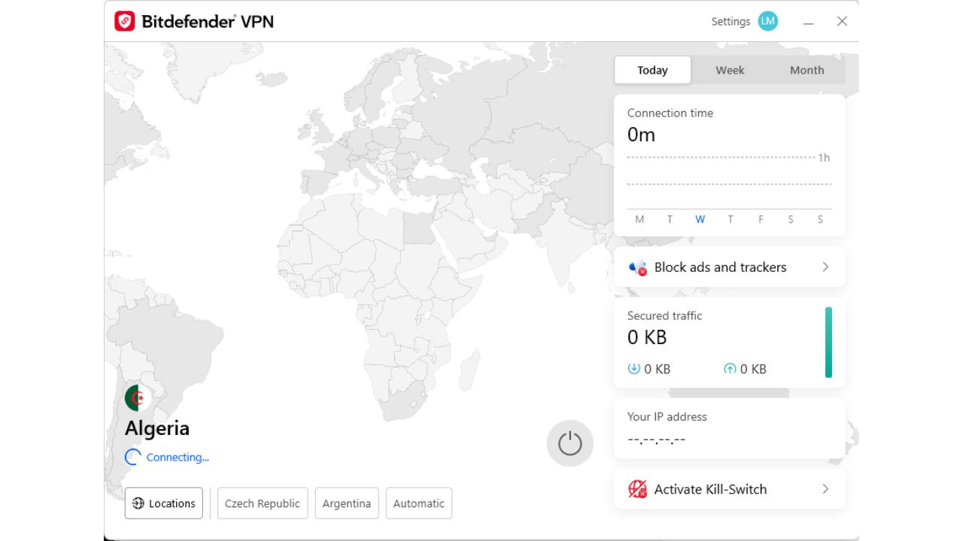Click the download traffic arrow icon
963x541 pixels.
pos(633,369)
